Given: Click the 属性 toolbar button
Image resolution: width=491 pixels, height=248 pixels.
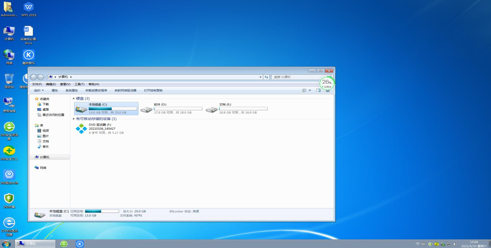Looking at the screenshot, I should tap(55, 90).
